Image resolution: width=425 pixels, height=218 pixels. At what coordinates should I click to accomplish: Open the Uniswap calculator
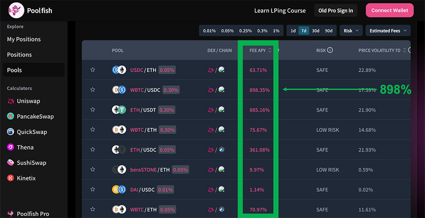click(28, 101)
